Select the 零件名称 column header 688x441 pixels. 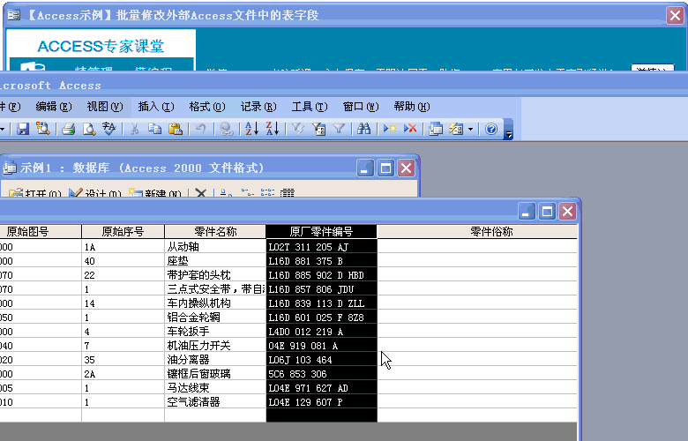pyautogui.click(x=215, y=232)
